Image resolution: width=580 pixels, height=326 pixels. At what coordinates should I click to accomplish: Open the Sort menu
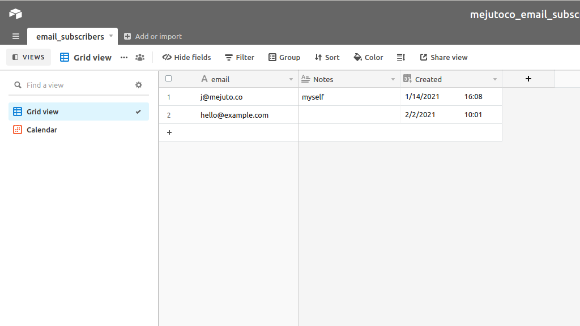pyautogui.click(x=327, y=57)
